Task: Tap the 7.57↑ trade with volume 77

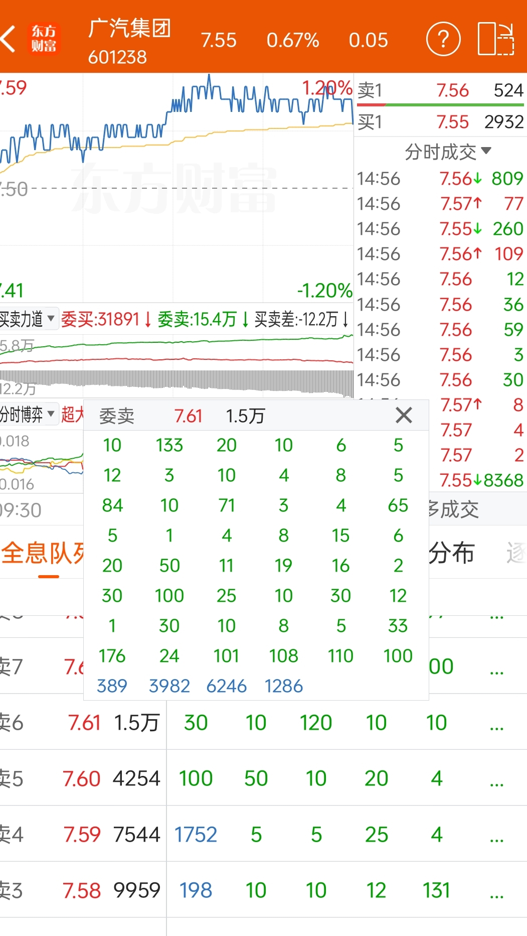Action: click(x=440, y=204)
